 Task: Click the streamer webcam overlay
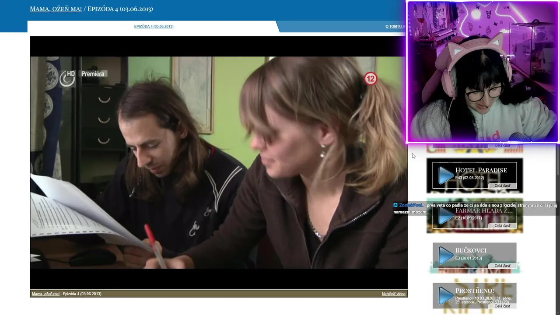[483, 72]
